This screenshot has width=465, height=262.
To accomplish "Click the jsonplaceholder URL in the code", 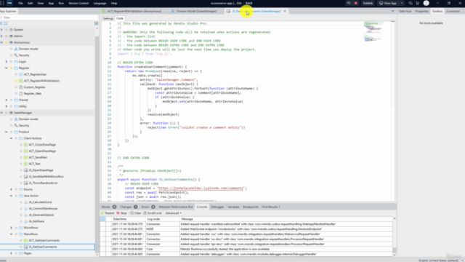I will point(201,188).
